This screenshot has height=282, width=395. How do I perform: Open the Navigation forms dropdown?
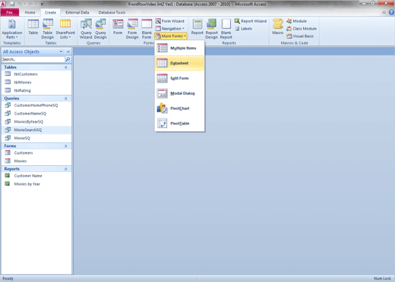[169, 29]
